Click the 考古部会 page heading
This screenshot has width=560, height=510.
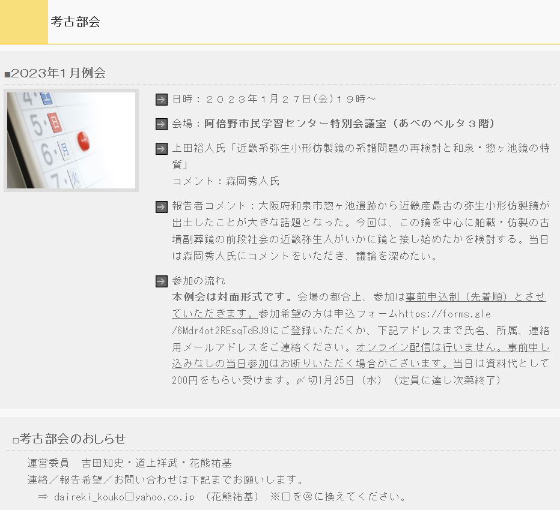75,22
